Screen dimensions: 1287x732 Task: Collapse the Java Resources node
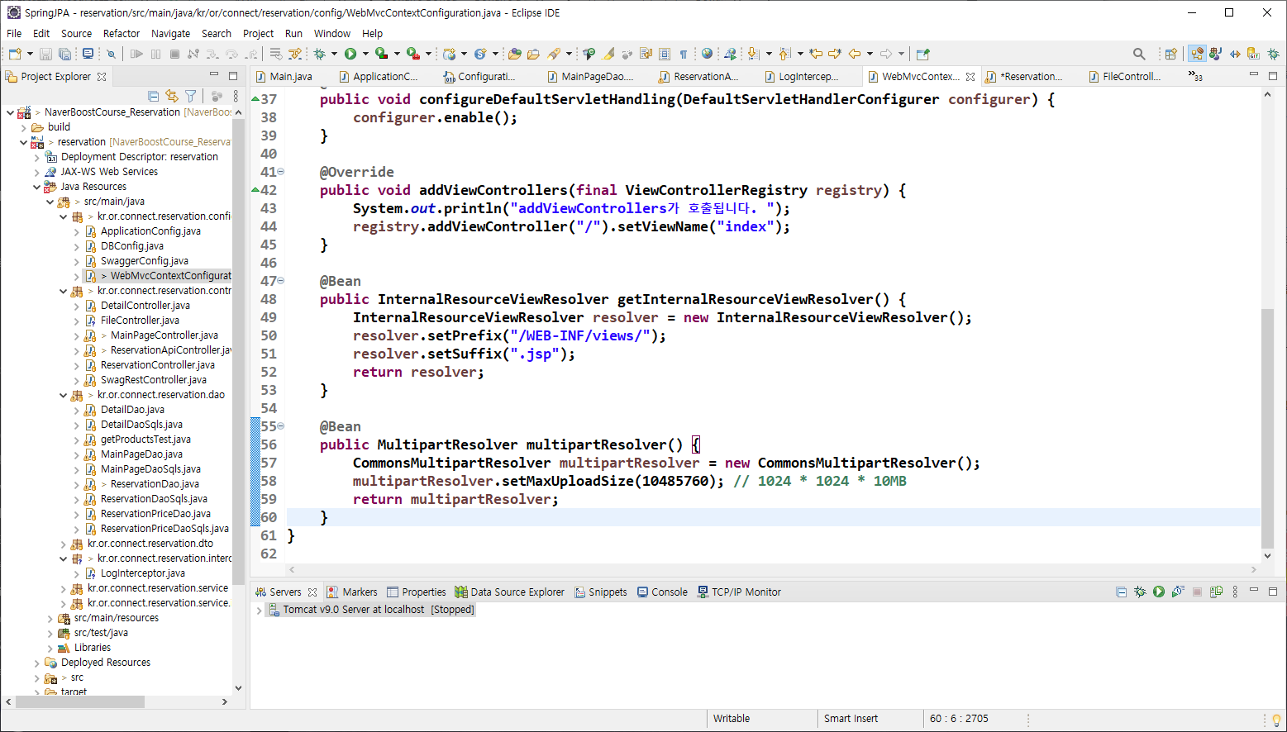pyautogui.click(x=36, y=187)
